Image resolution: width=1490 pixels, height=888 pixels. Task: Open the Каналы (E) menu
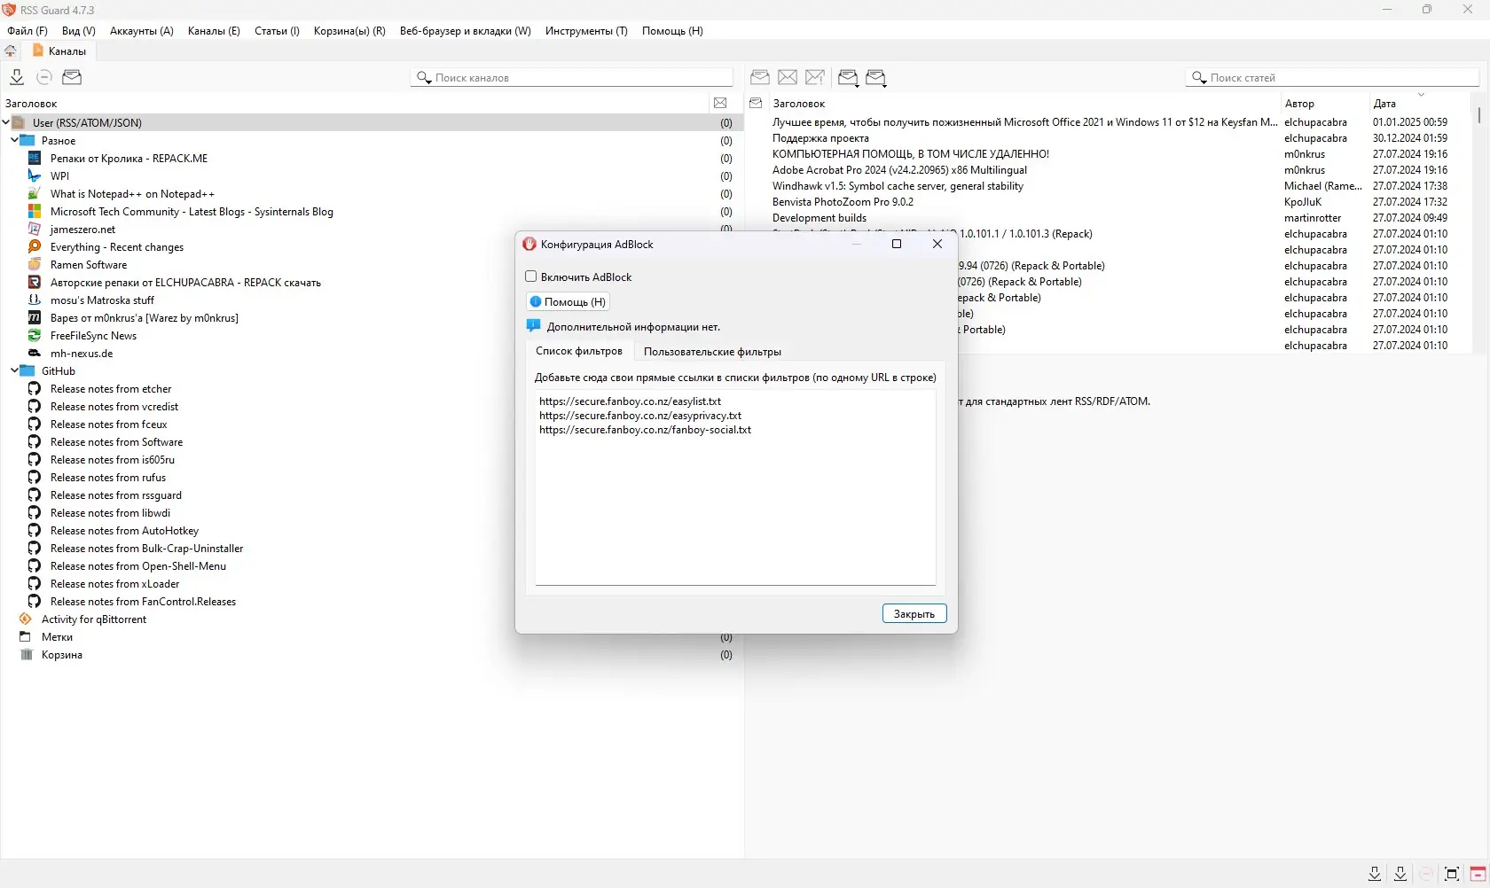tap(214, 31)
